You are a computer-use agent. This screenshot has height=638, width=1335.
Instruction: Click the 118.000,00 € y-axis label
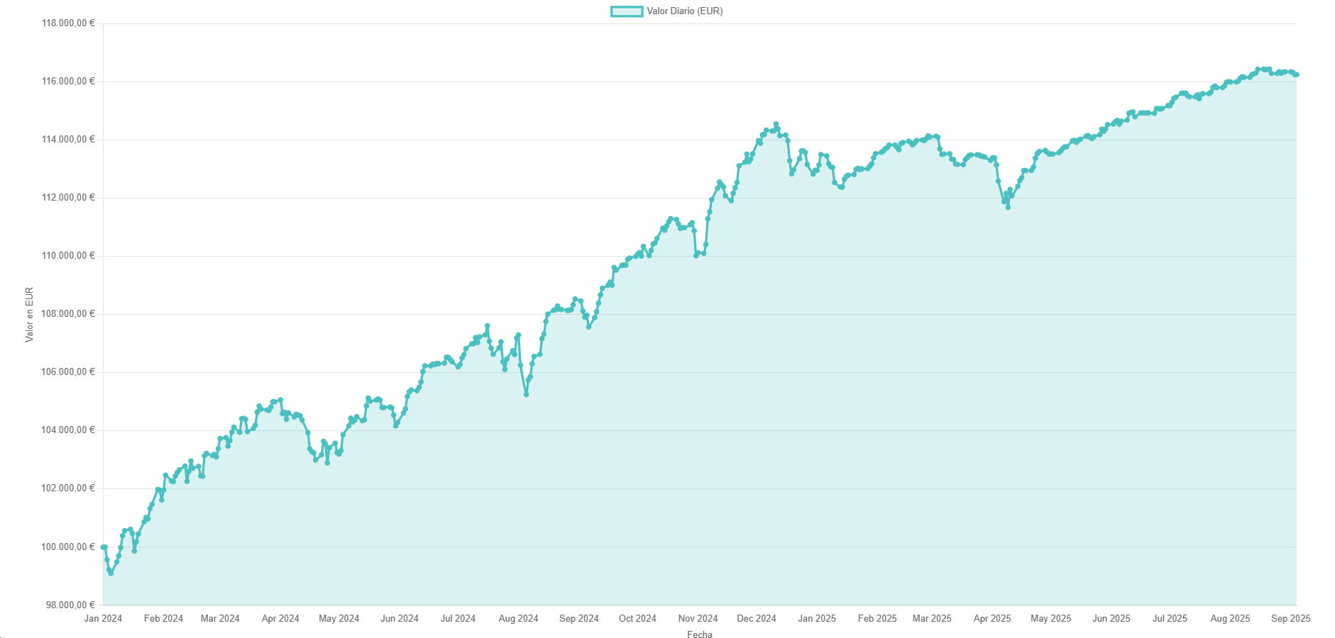[68, 23]
